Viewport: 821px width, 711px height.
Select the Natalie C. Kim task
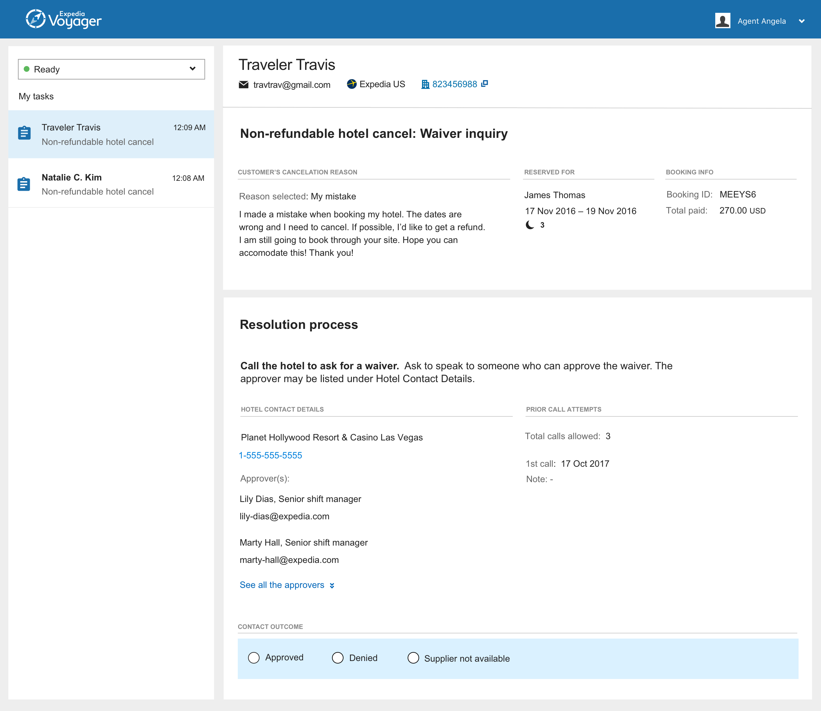(x=111, y=183)
